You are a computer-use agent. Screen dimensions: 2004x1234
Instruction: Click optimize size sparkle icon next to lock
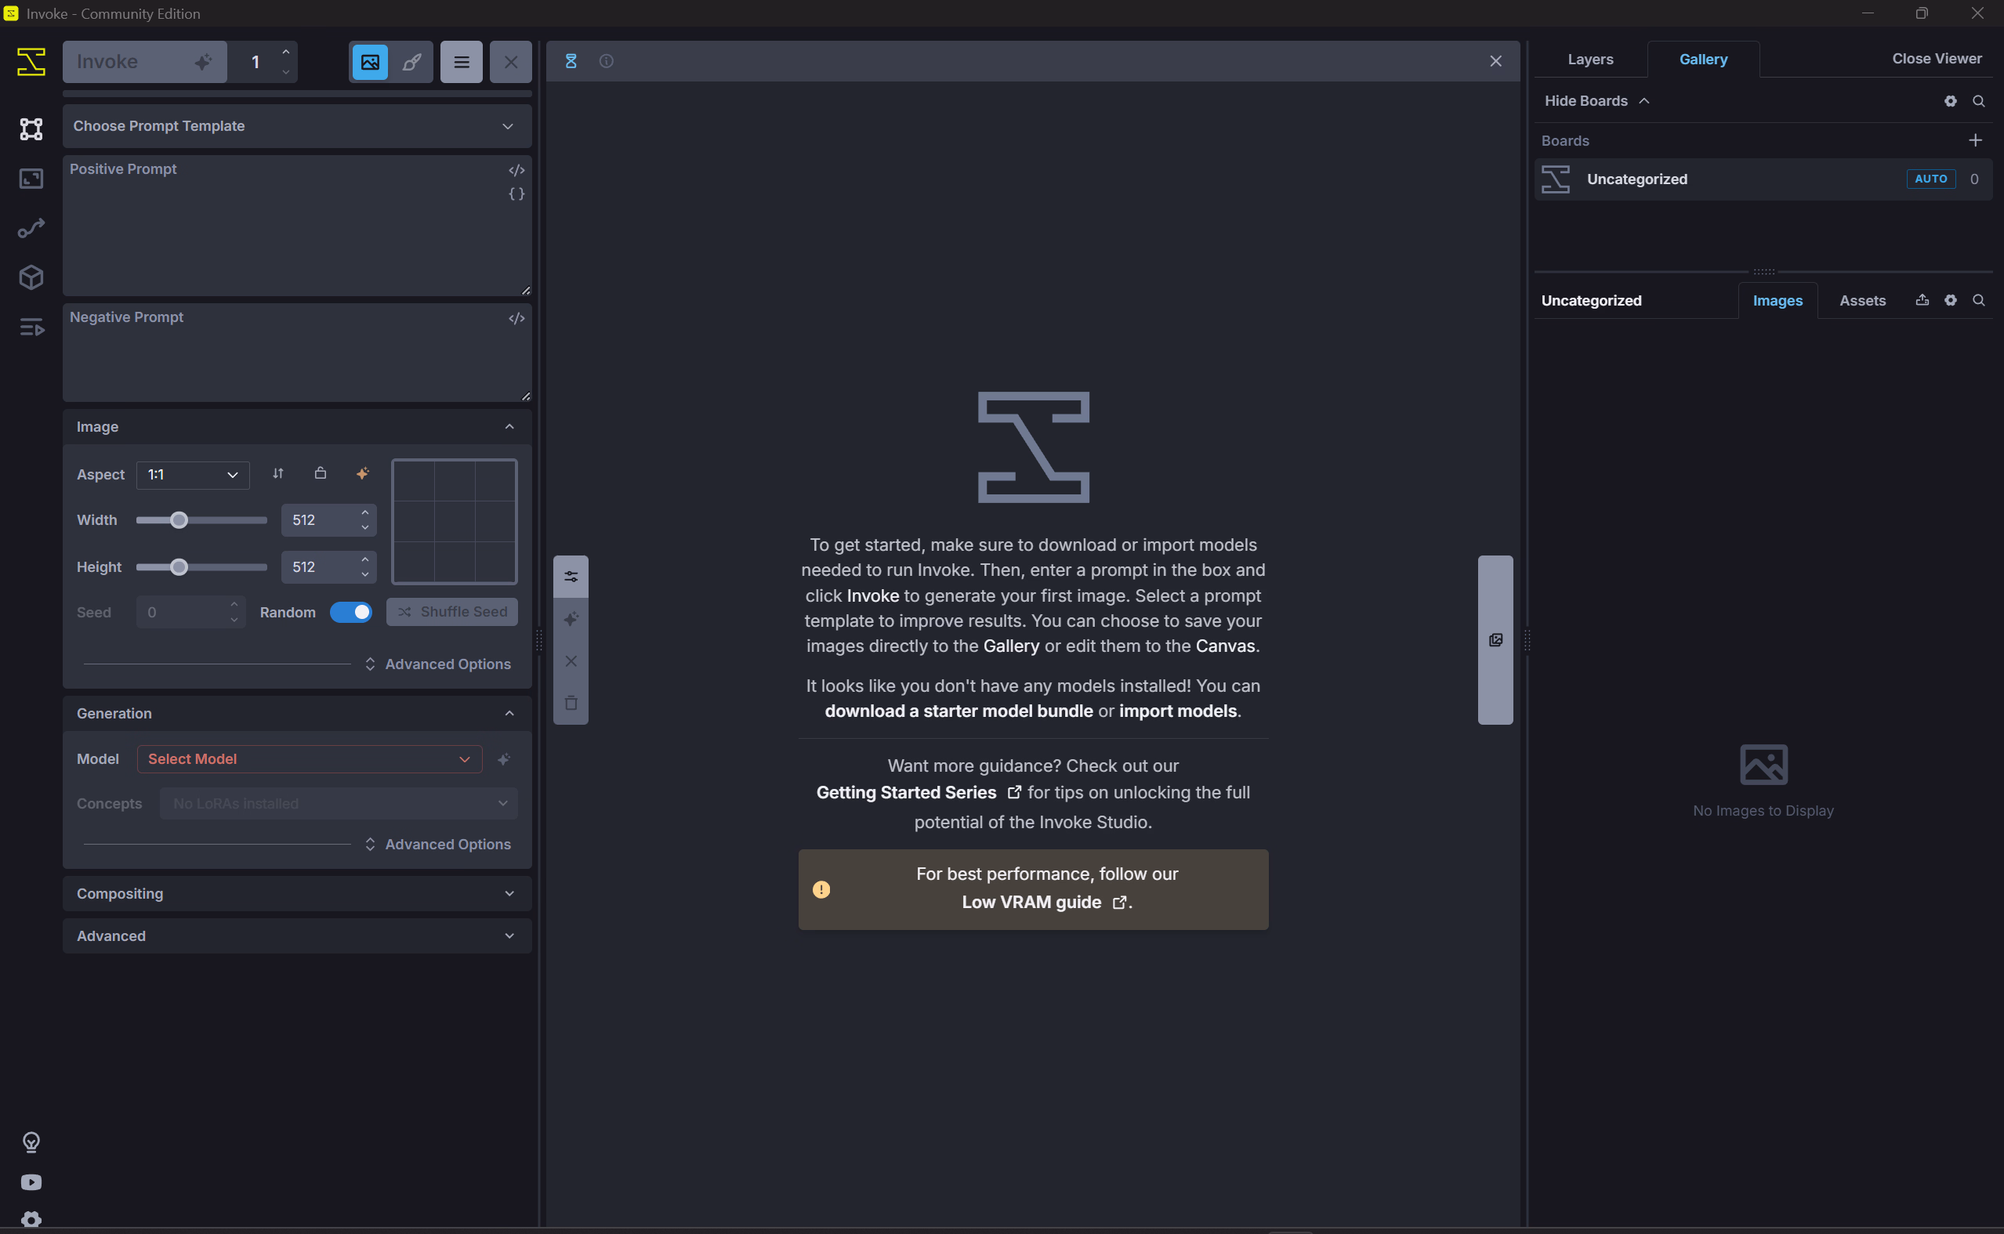click(x=363, y=473)
